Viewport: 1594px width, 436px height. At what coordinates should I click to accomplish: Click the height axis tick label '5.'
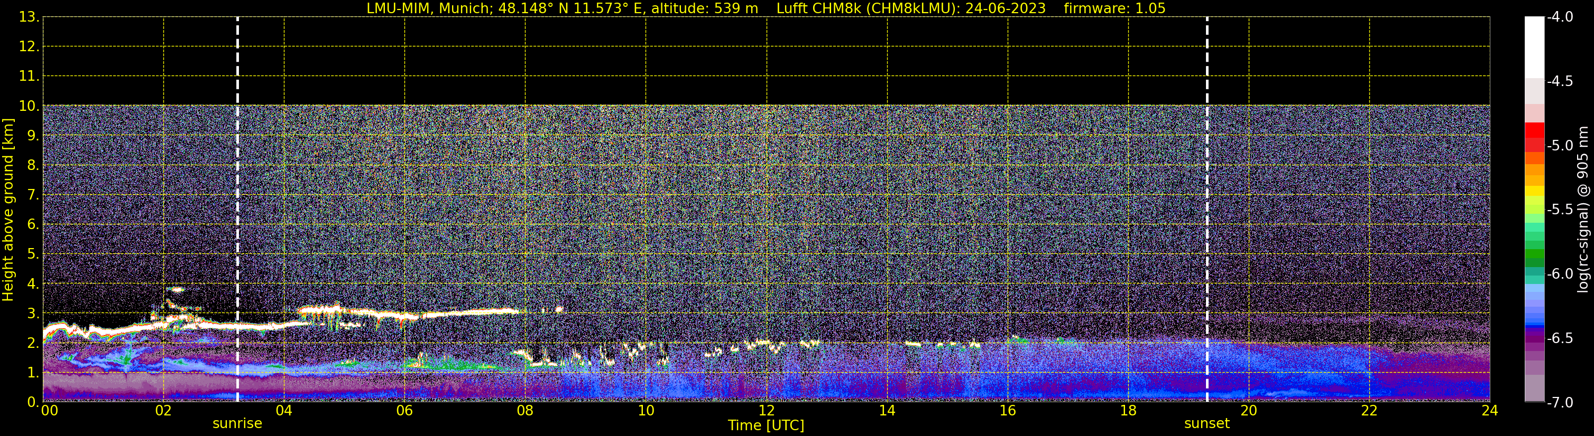tap(33, 254)
